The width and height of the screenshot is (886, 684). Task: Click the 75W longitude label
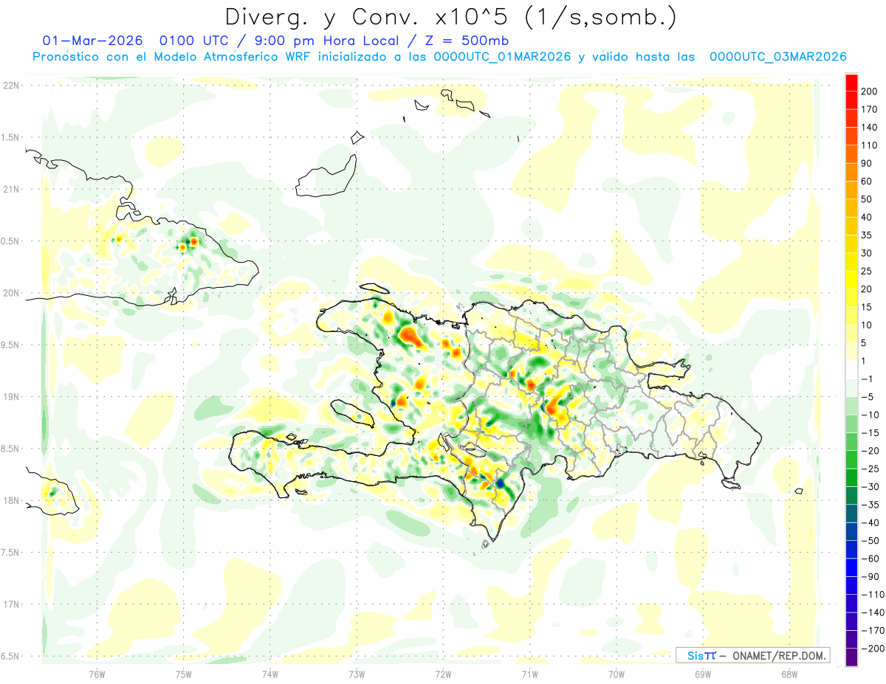point(184,674)
